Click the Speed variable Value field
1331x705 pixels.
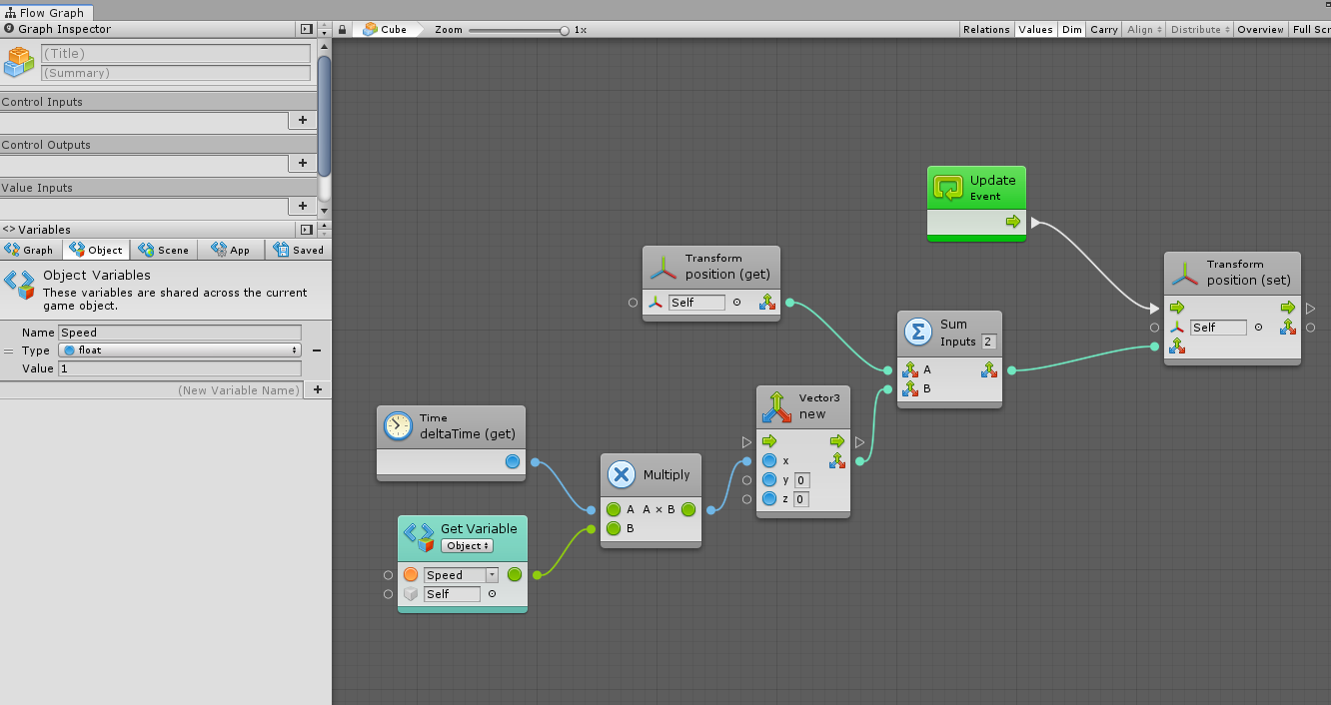point(180,368)
